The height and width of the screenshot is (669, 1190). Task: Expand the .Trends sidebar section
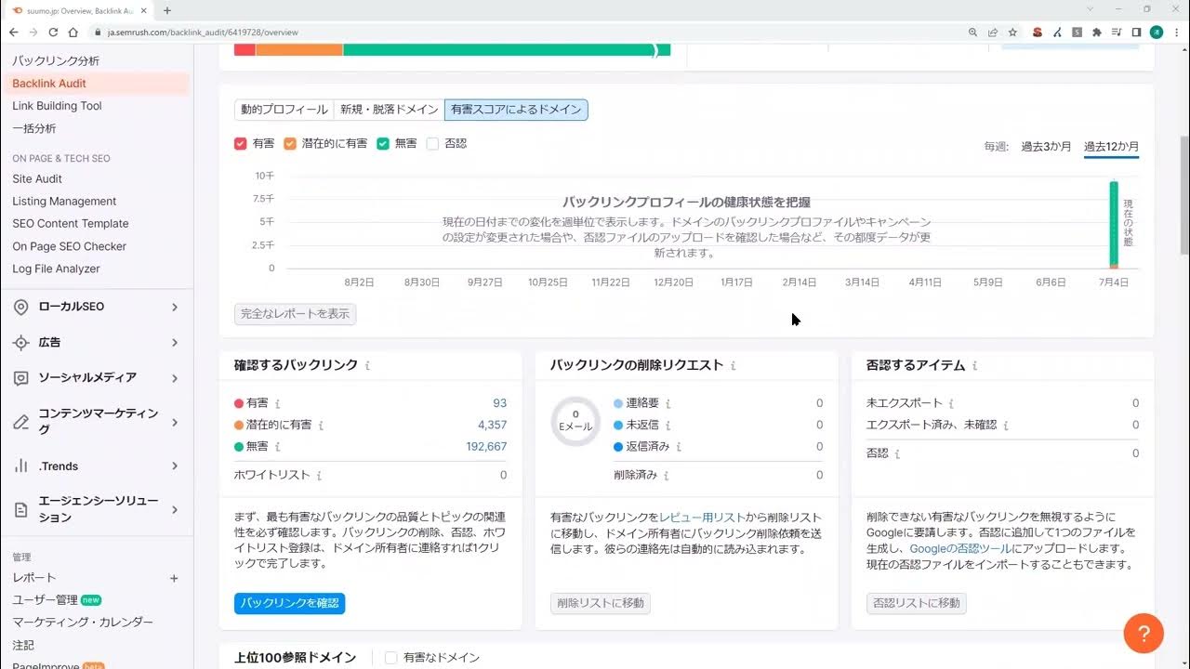(x=97, y=466)
